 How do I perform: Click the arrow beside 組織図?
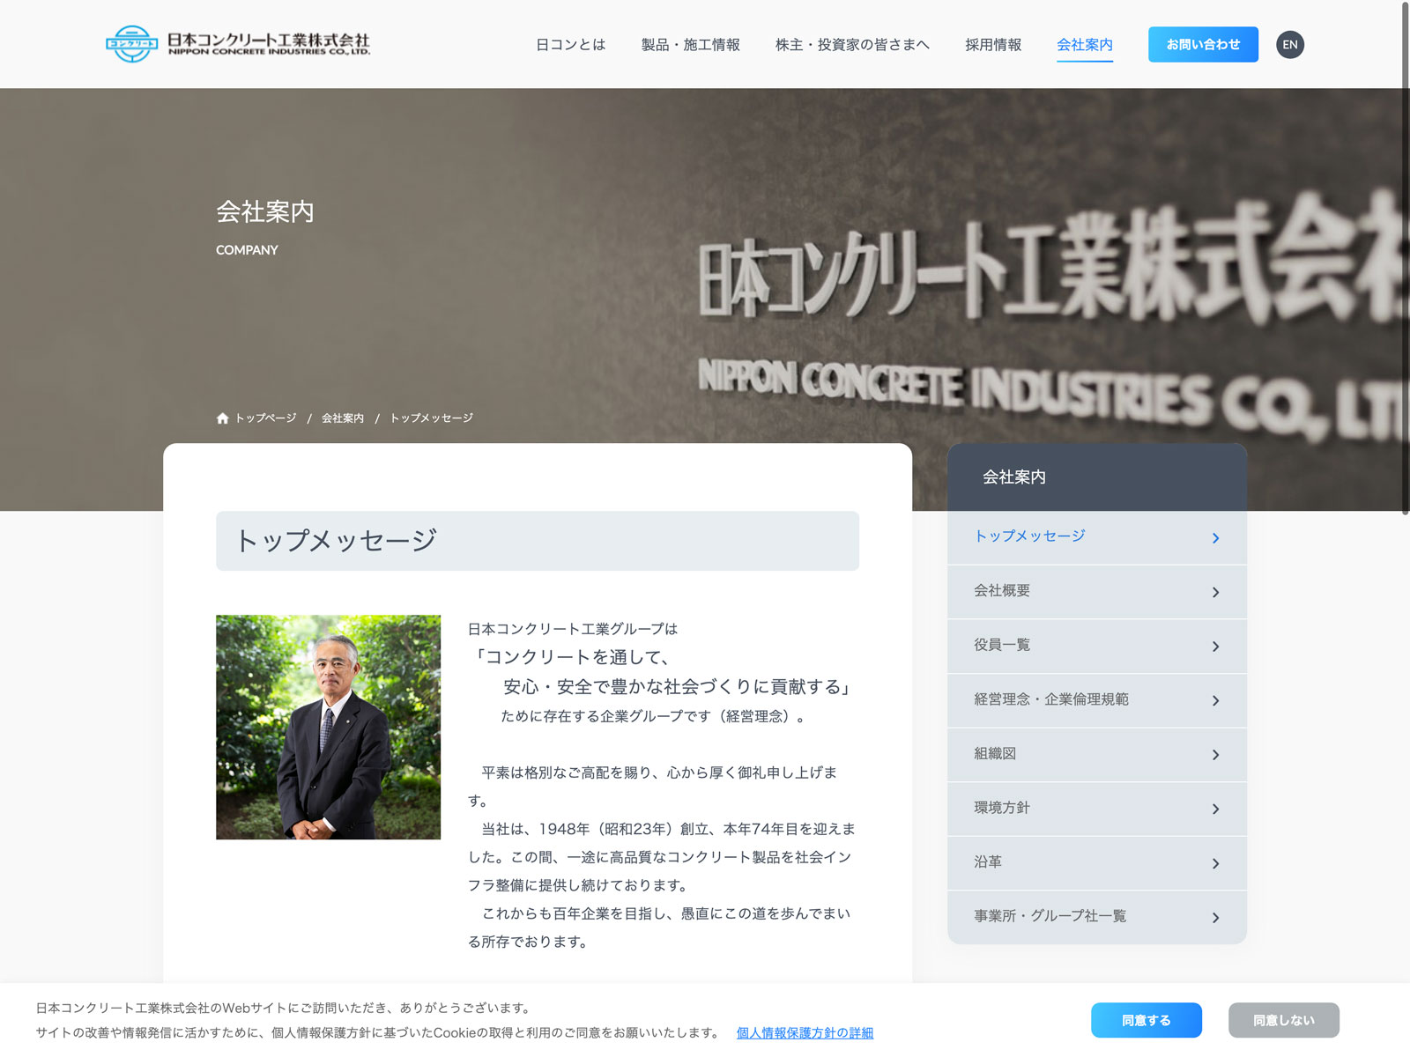[1215, 755]
